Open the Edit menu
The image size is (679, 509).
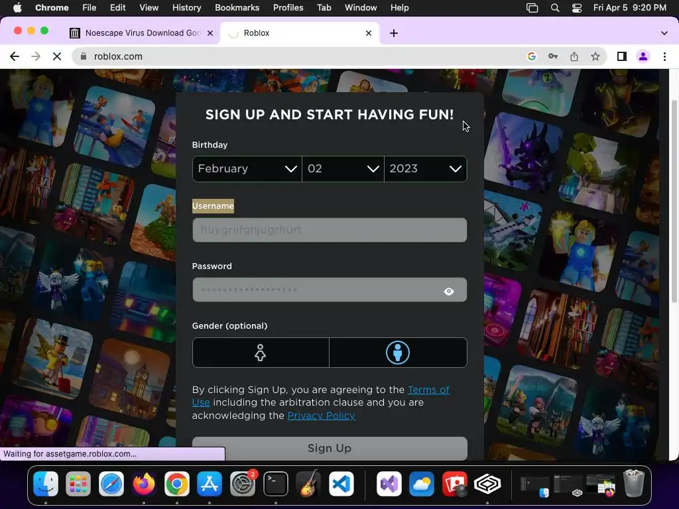point(117,7)
